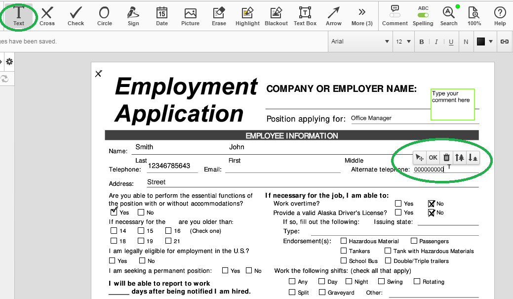Click the Alternate telephone field
513x299 pixels.
pyautogui.click(x=446, y=170)
